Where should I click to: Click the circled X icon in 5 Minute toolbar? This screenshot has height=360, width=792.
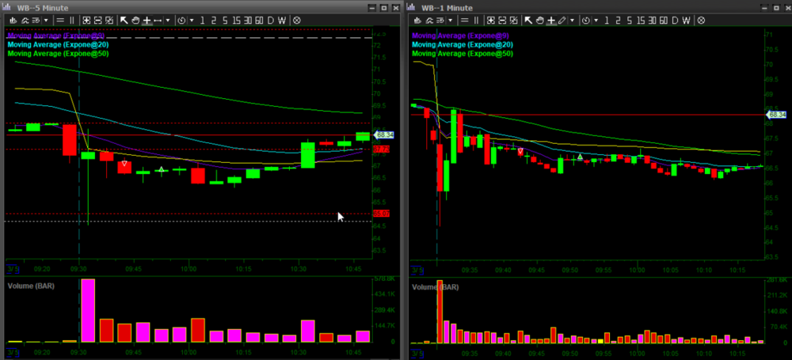296,20
